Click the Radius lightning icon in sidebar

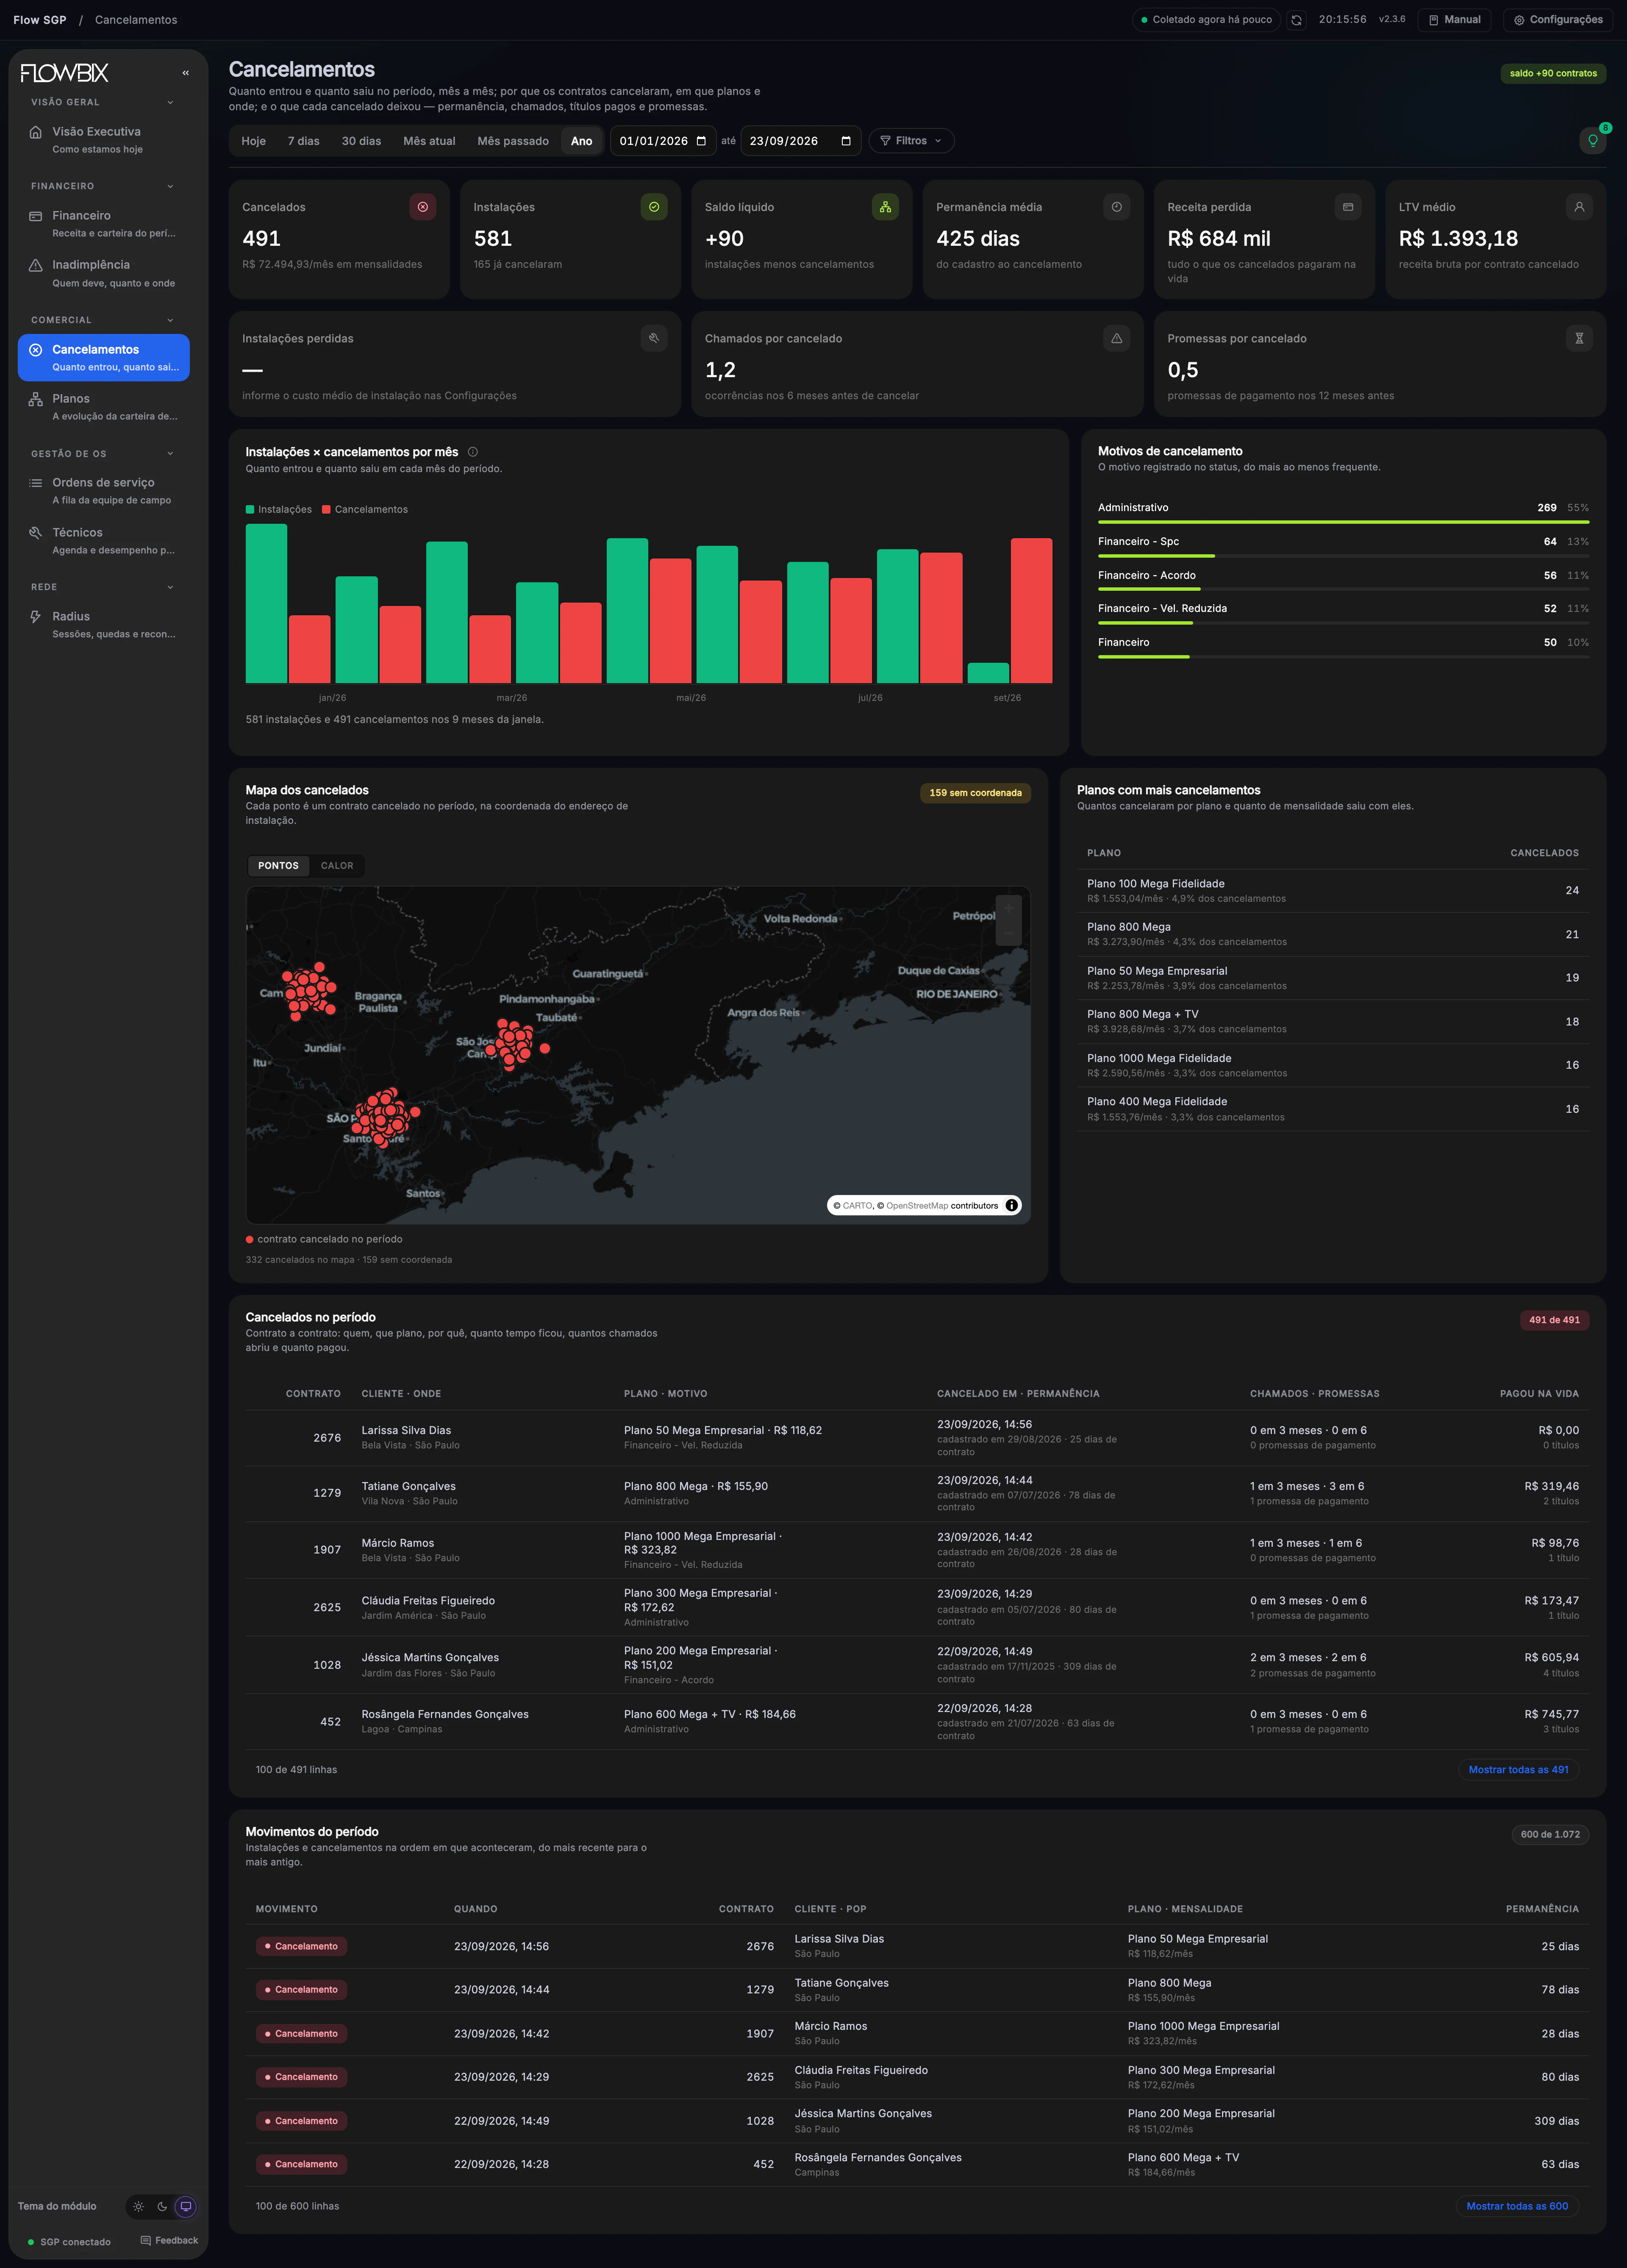pos(36,617)
